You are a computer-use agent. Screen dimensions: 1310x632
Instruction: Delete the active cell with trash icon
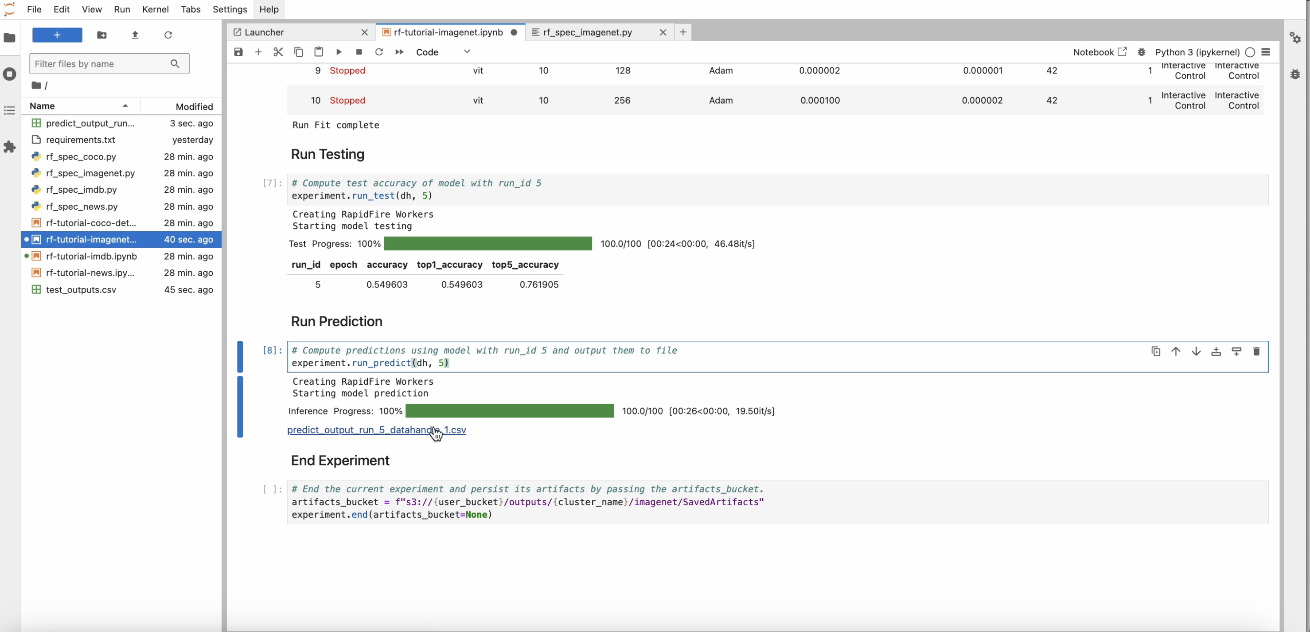click(x=1256, y=351)
